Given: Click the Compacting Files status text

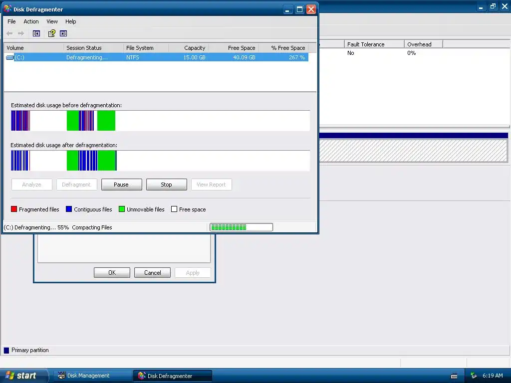Looking at the screenshot, I should coord(92,227).
